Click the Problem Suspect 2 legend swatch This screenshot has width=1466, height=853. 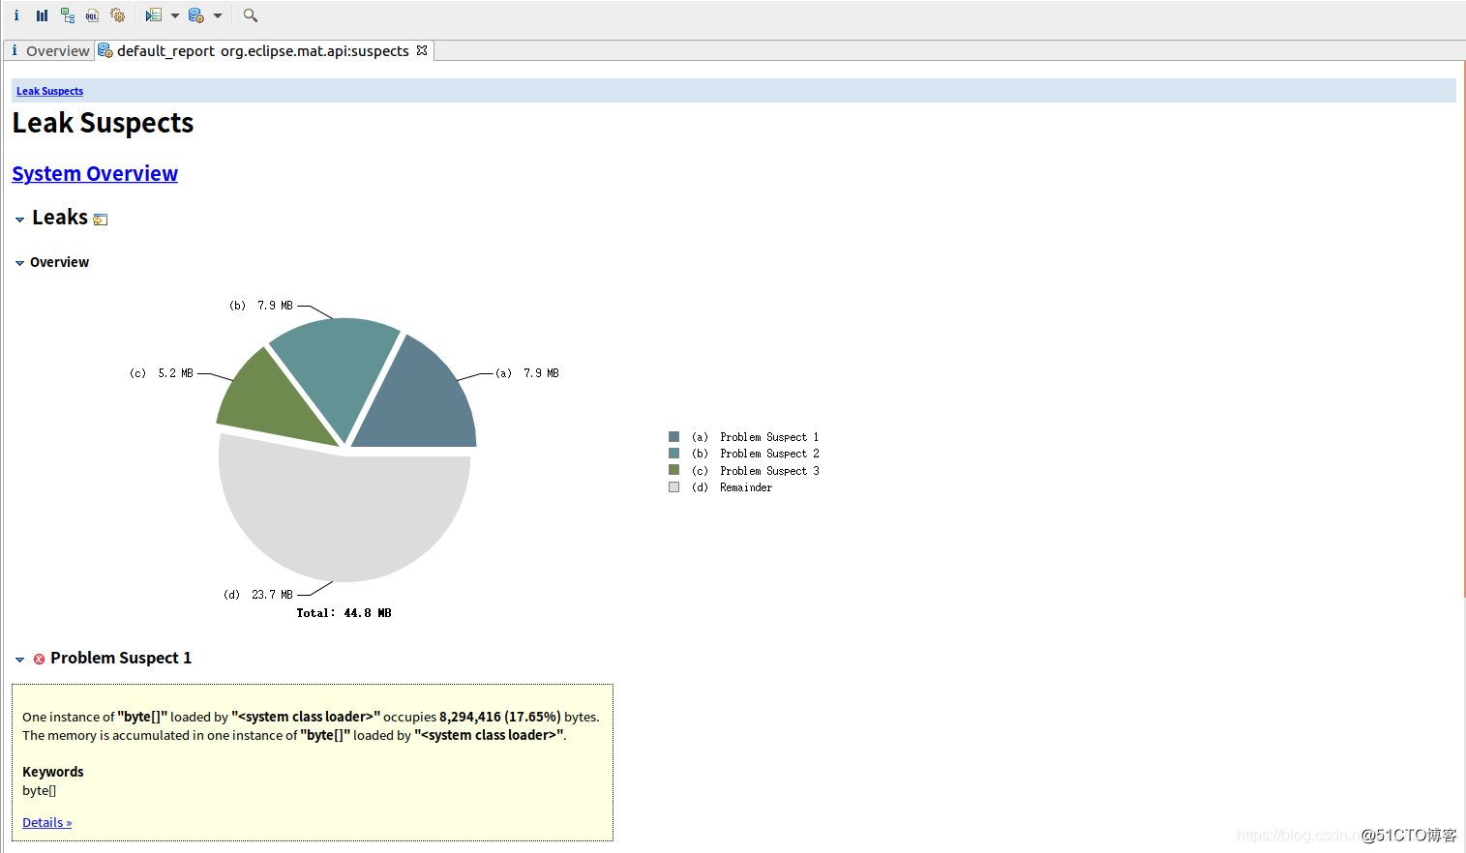pos(673,454)
